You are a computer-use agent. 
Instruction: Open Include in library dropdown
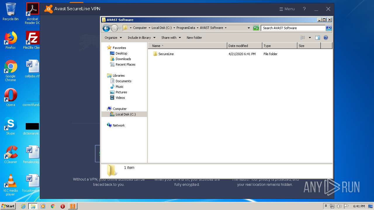pos(142,38)
